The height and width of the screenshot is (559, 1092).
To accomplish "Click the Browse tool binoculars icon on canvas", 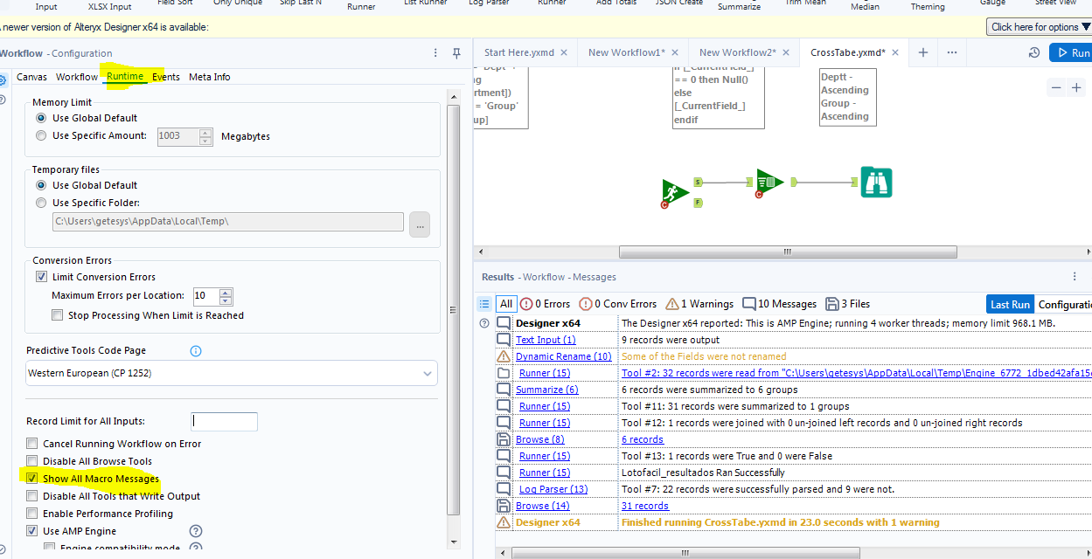I will 876,182.
